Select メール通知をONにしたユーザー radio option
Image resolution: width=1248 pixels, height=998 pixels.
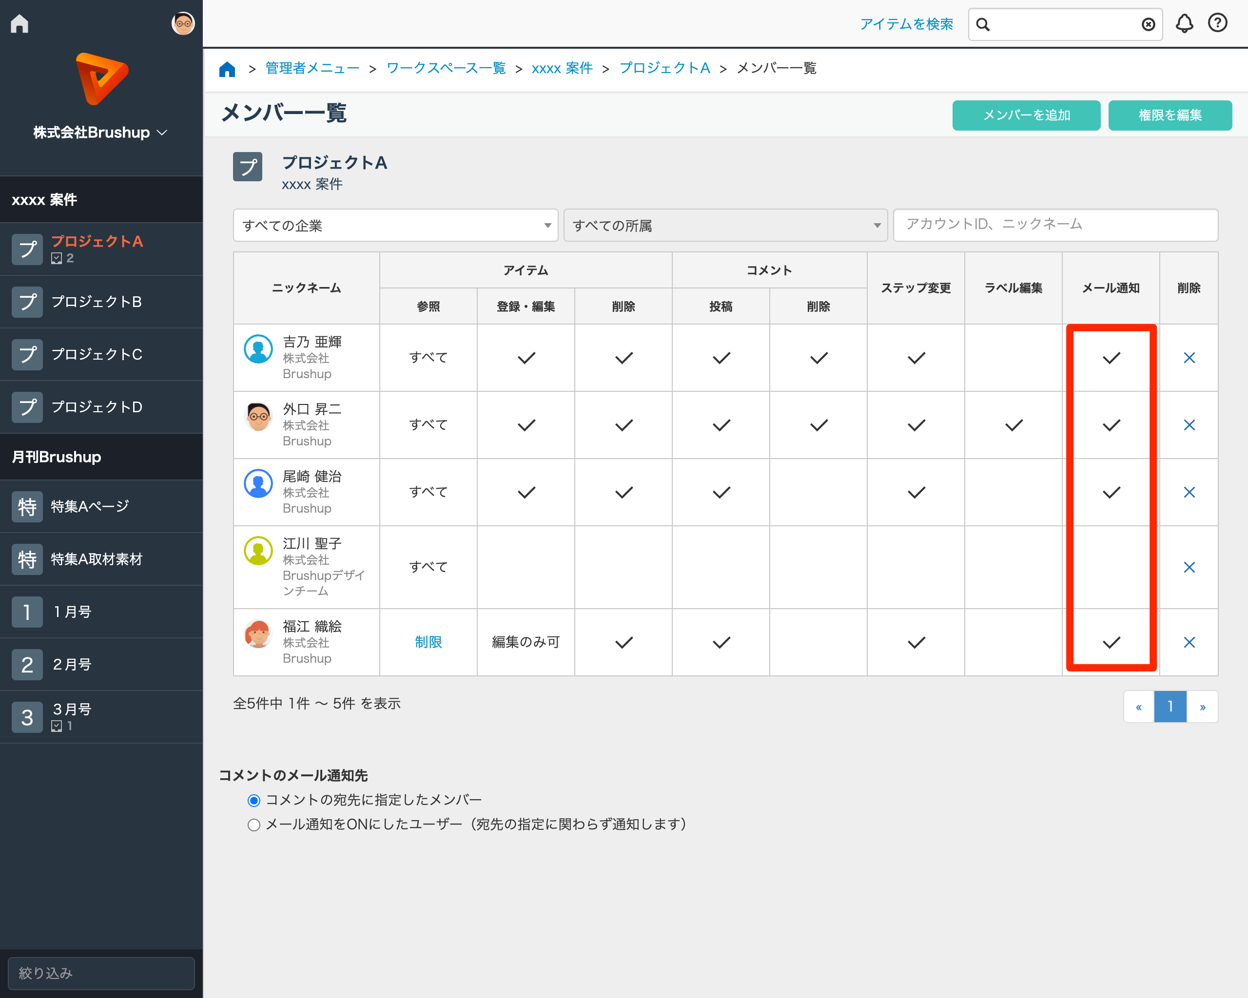pos(253,825)
